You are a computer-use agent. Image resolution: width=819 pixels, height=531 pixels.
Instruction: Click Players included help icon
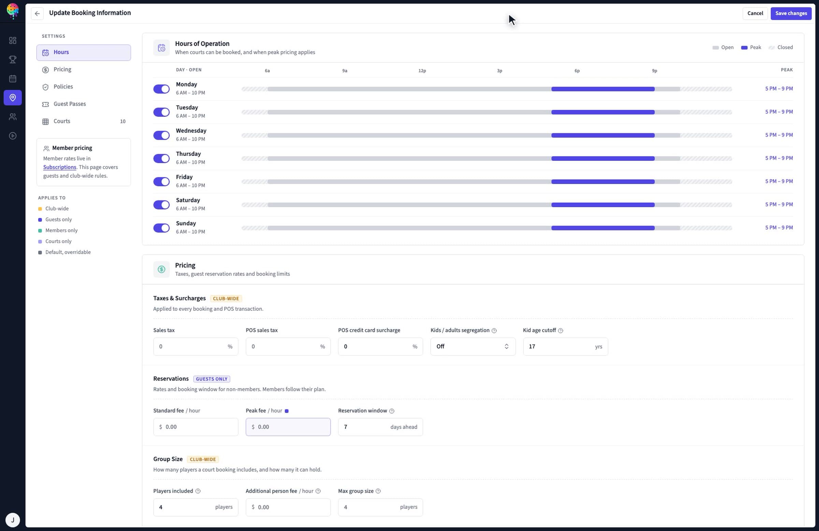(198, 491)
